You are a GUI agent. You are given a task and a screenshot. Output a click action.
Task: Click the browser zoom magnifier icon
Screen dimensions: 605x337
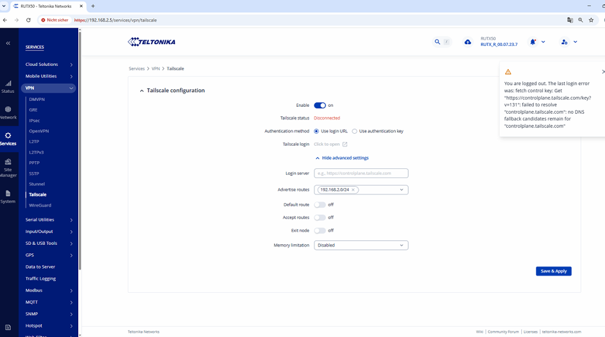[580, 20]
